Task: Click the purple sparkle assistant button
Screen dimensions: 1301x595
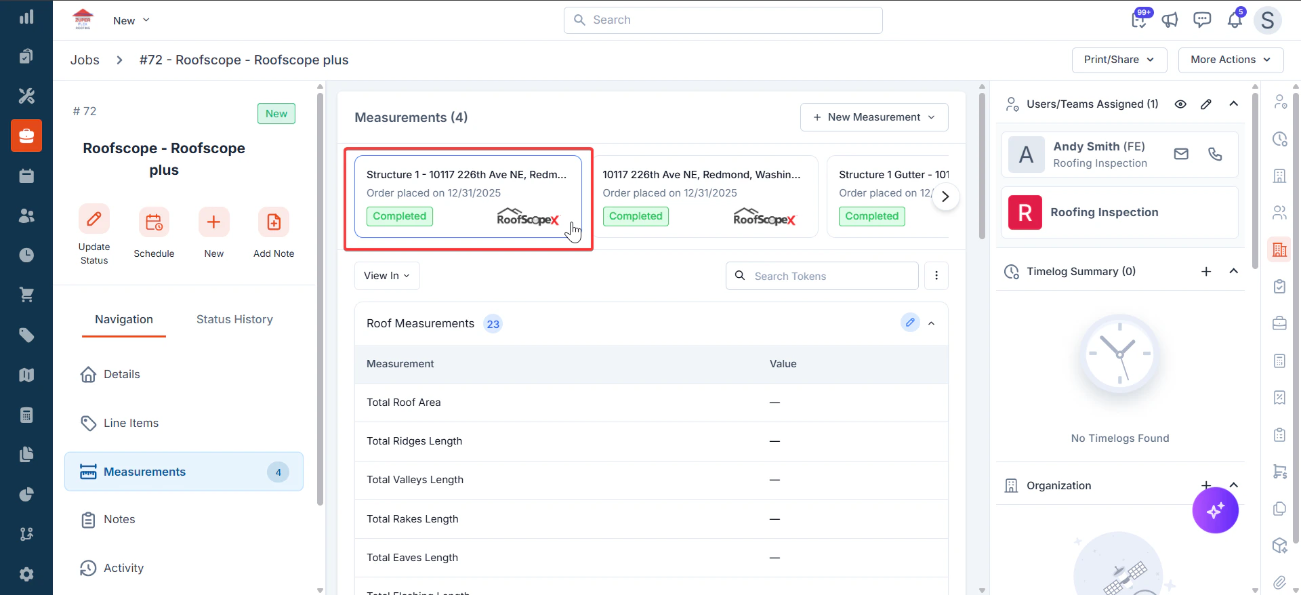Action: click(x=1216, y=510)
